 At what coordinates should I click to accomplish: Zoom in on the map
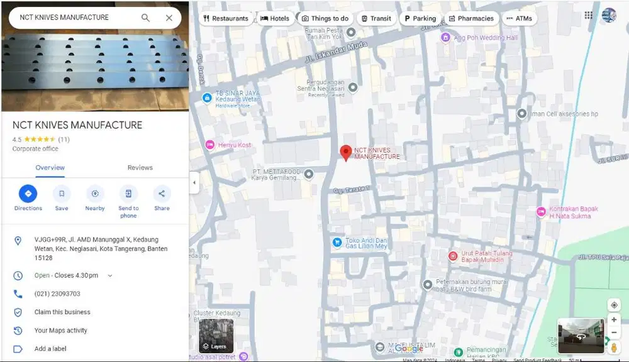[614, 320]
